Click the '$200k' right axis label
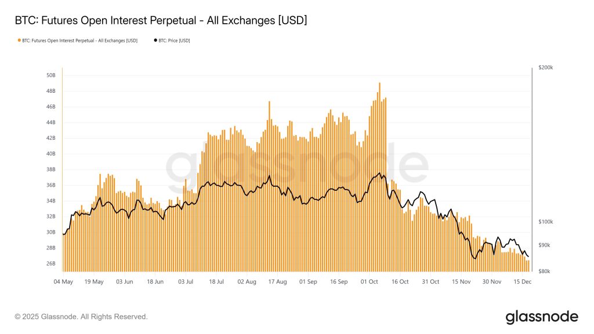 [545, 68]
